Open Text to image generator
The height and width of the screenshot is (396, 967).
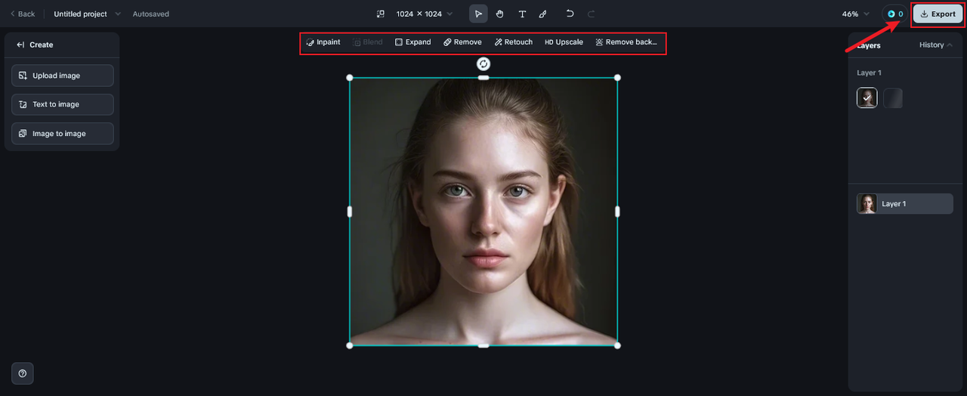click(x=63, y=104)
